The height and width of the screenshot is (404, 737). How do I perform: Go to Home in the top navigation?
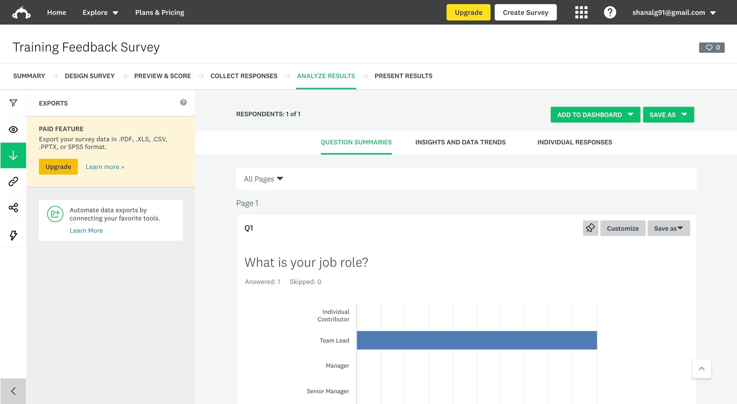click(56, 12)
